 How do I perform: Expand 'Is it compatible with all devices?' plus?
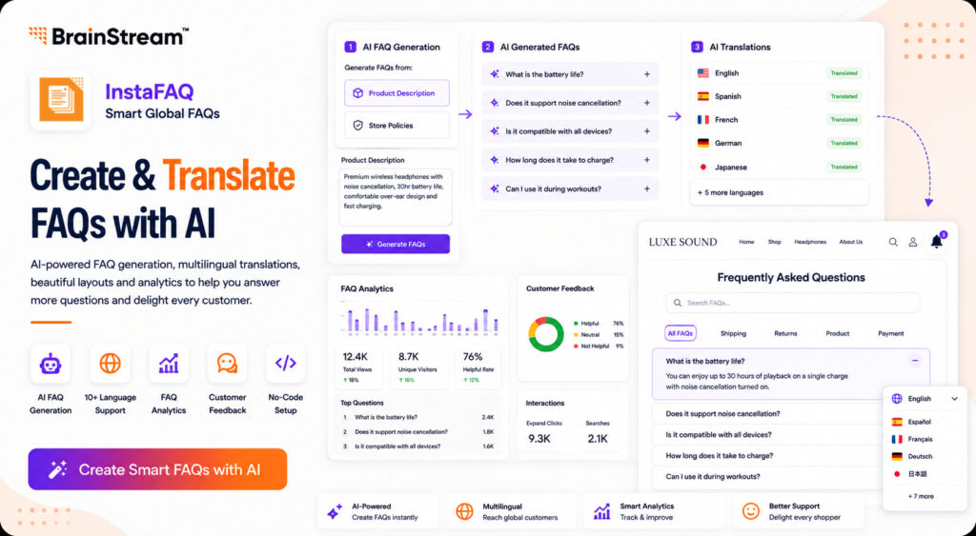tap(647, 131)
